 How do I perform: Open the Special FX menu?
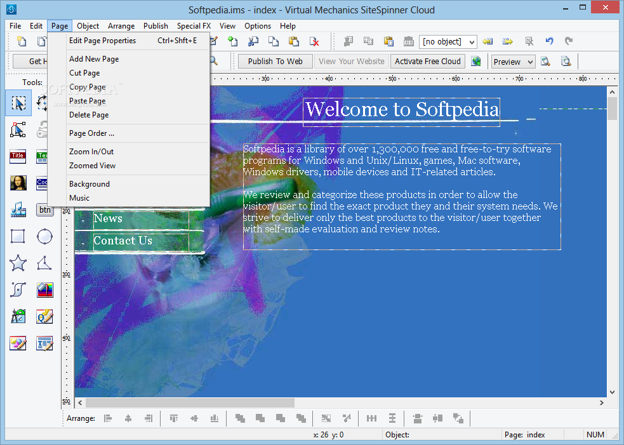point(194,26)
